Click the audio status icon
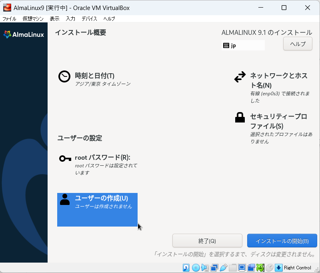The width and height of the screenshot is (320, 273). tap(205, 268)
